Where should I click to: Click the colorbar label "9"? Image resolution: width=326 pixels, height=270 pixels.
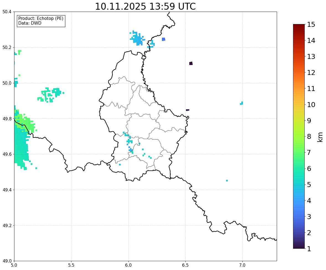[x=309, y=121]
